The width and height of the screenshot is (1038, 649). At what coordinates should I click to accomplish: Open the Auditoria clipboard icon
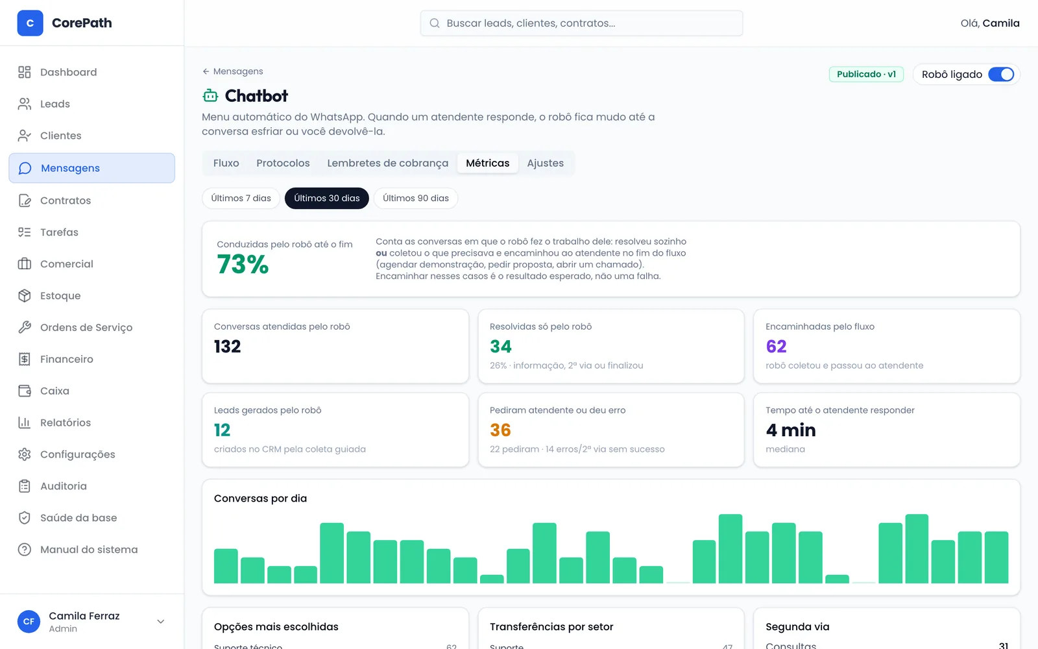pyautogui.click(x=25, y=487)
